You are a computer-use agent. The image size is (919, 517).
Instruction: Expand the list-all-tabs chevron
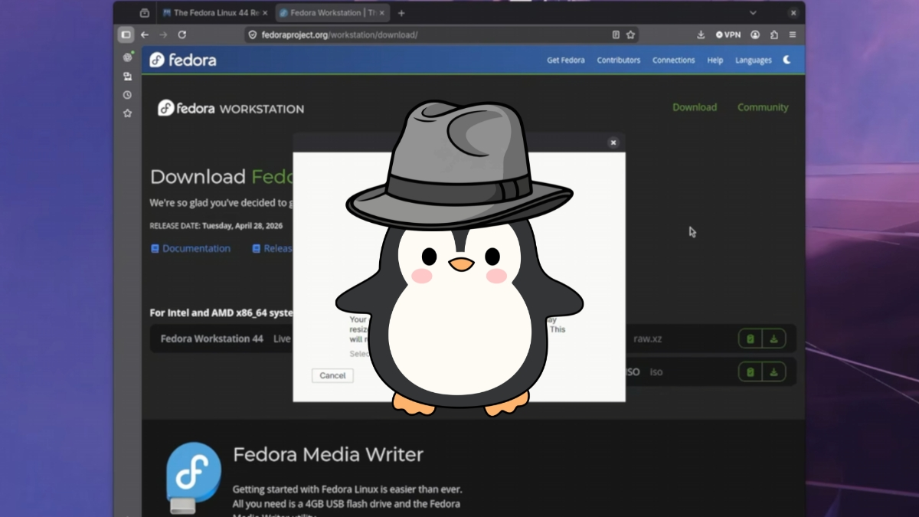[x=753, y=13]
